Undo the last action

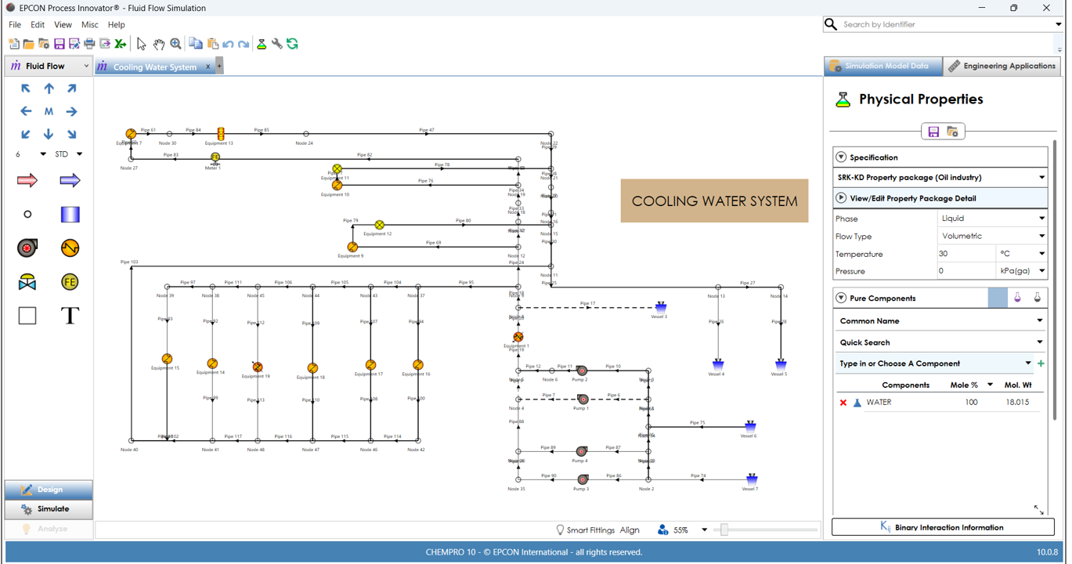click(228, 44)
